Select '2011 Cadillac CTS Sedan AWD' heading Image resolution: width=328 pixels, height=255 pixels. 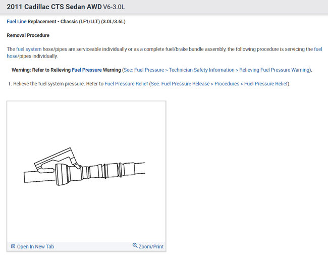point(54,7)
